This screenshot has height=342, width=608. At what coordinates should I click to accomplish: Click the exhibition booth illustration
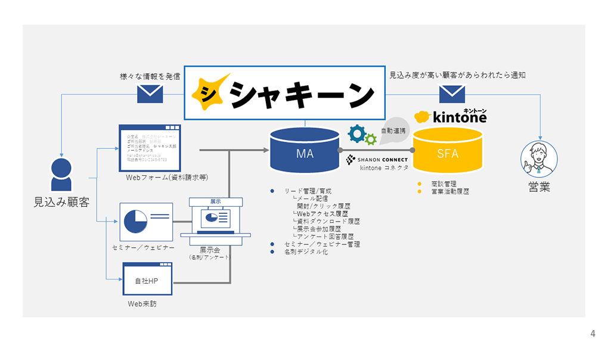tap(216, 222)
